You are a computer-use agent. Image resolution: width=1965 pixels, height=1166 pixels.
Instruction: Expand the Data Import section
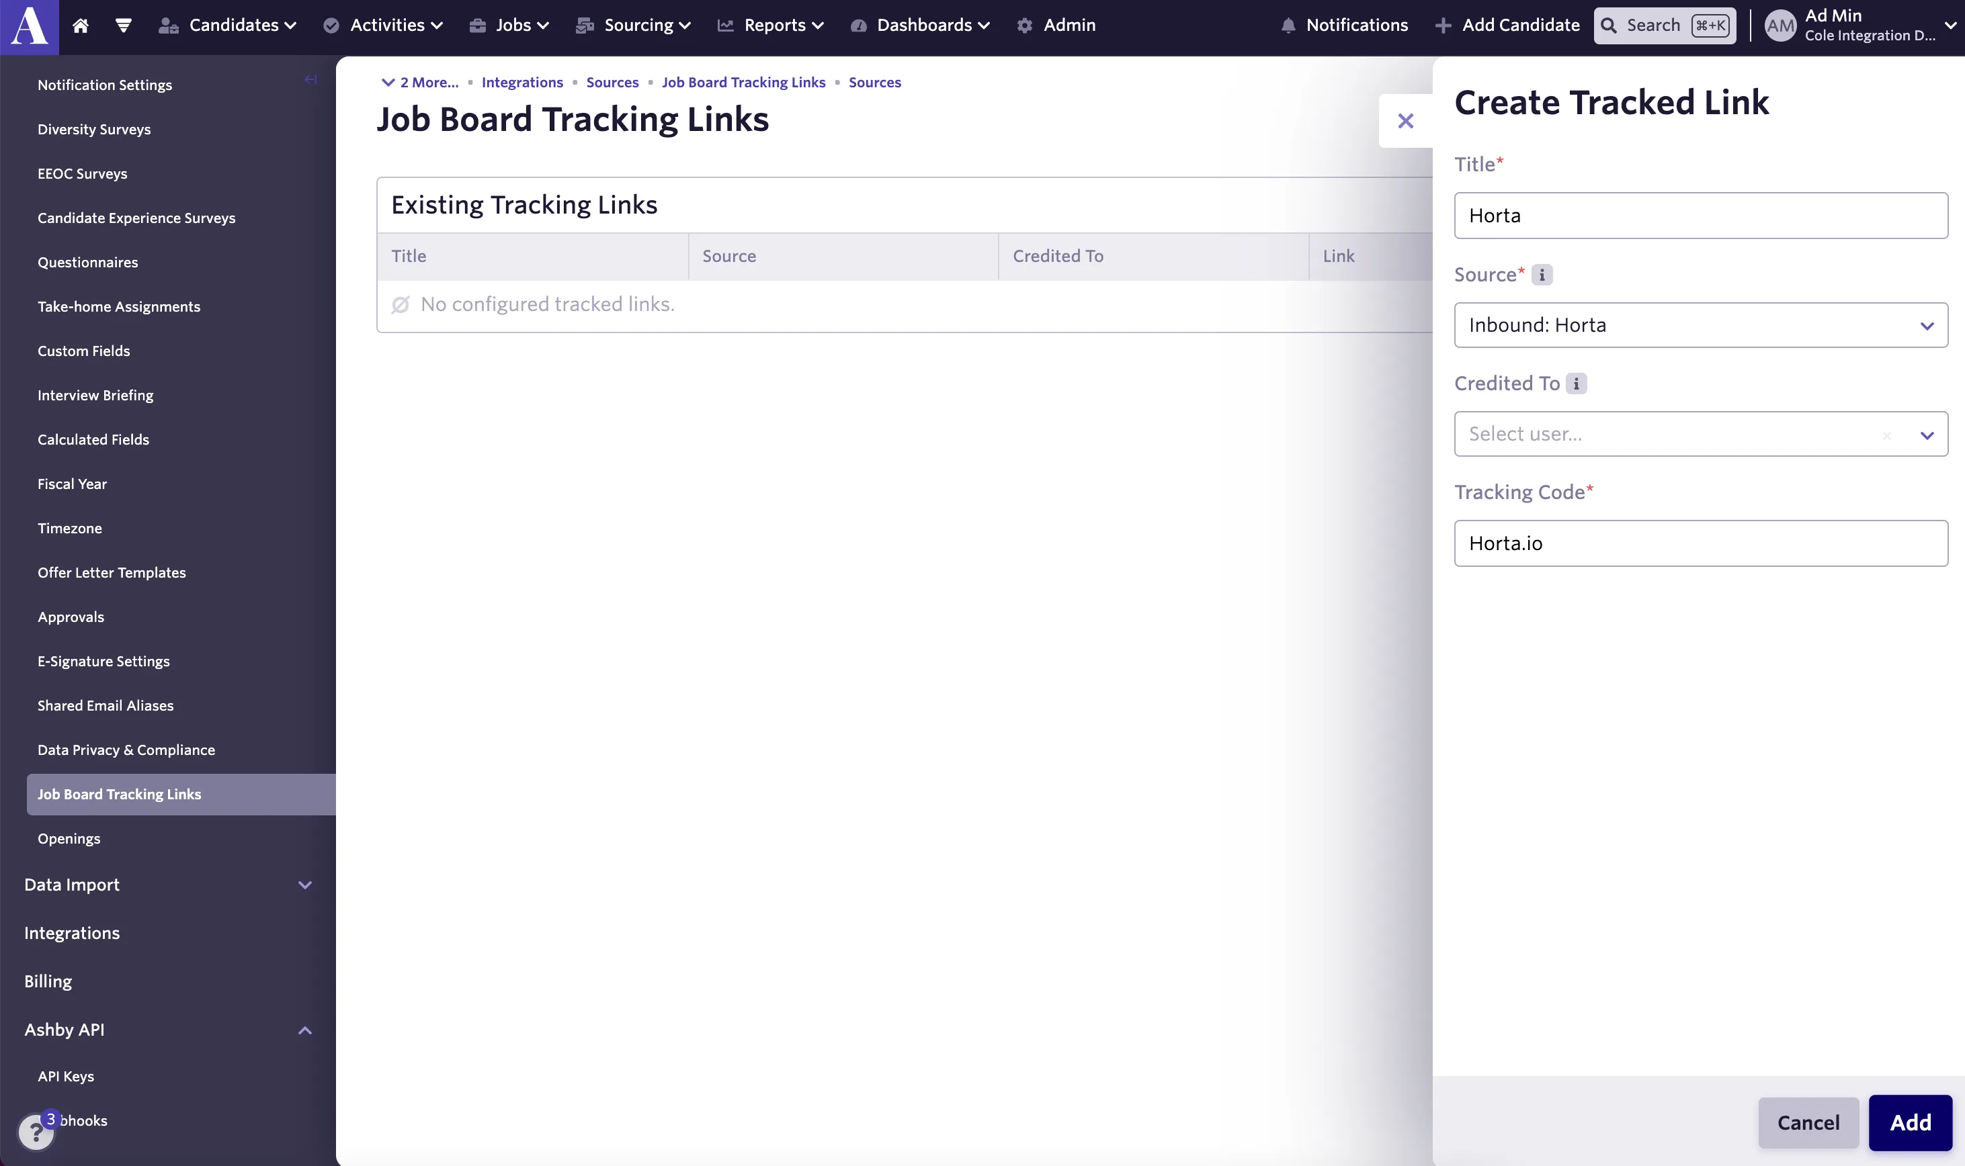coord(168,885)
